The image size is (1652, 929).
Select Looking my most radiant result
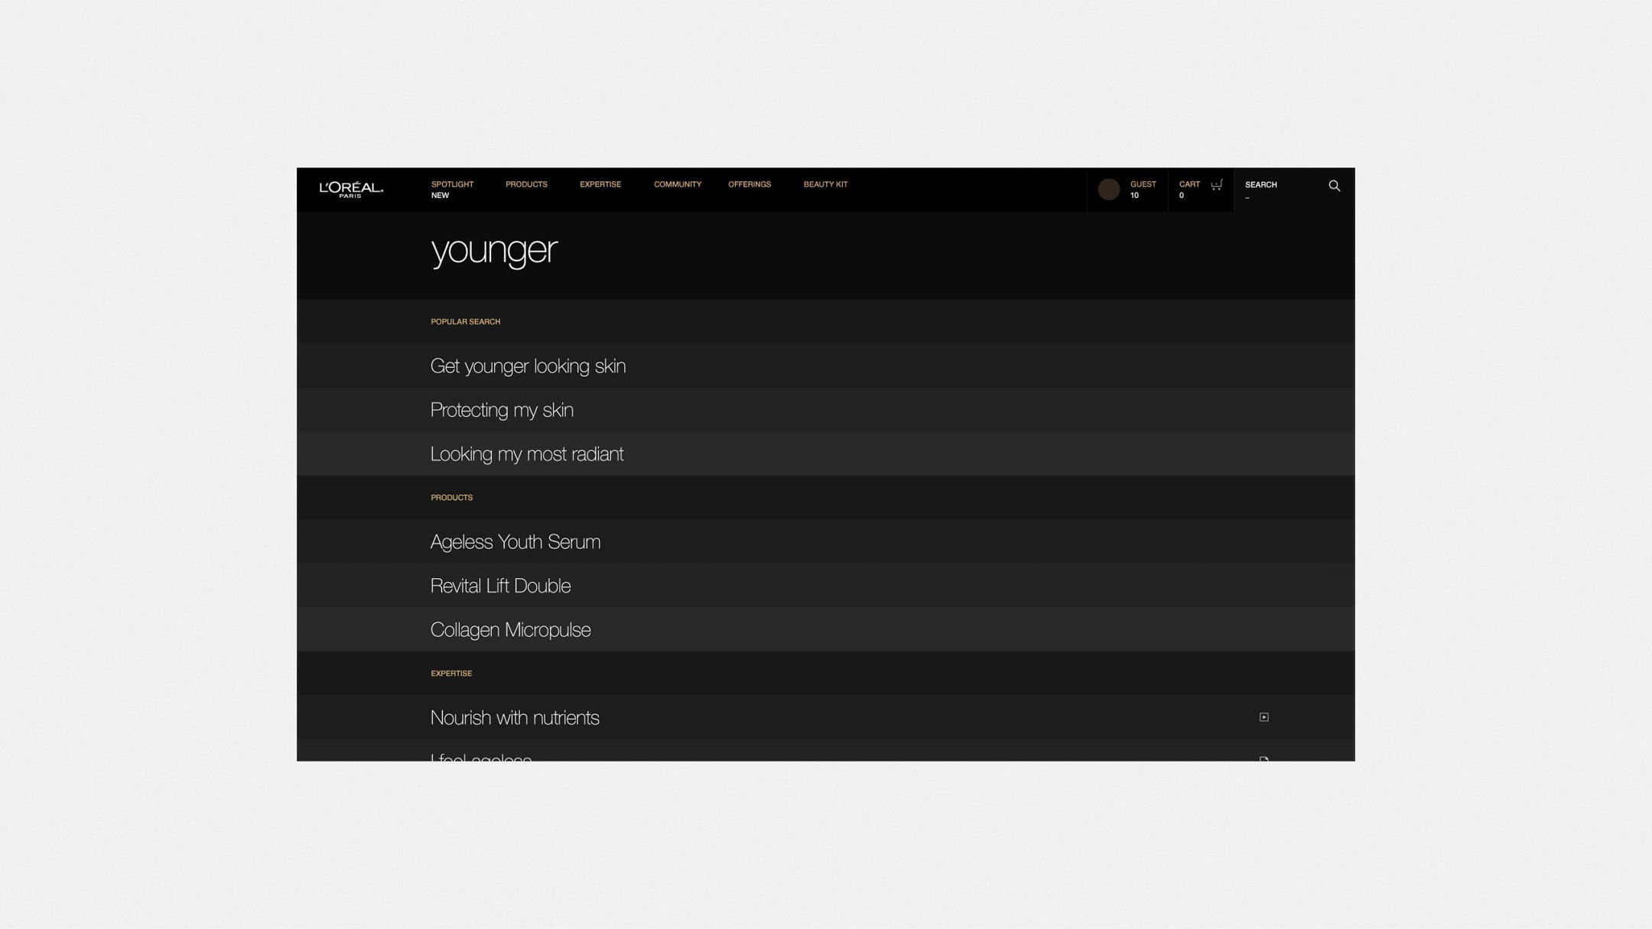tap(825, 454)
